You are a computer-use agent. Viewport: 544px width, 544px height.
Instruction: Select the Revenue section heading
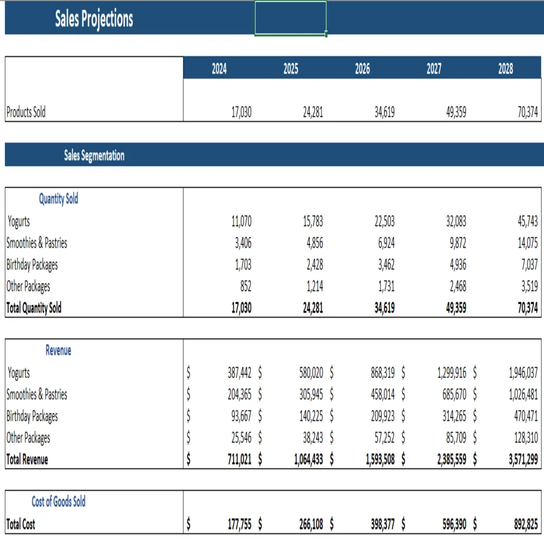pyautogui.click(x=58, y=351)
